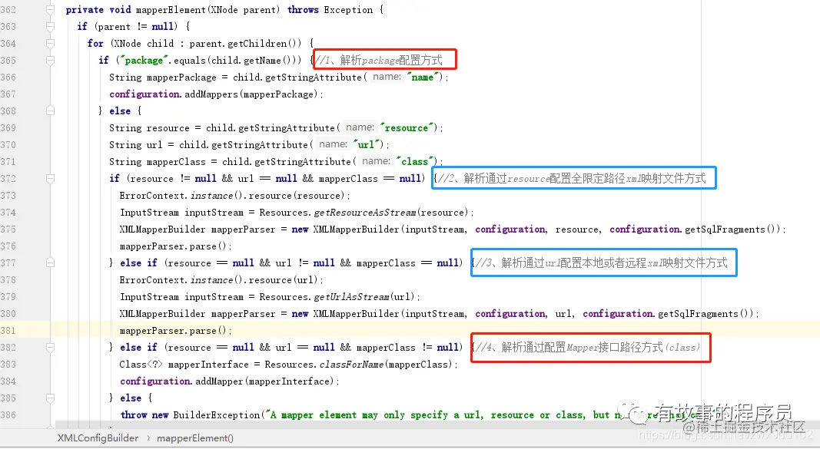Click the comment starting "//3、解析通过url"
This screenshot has width=820, height=449.
pyautogui.click(x=602, y=262)
